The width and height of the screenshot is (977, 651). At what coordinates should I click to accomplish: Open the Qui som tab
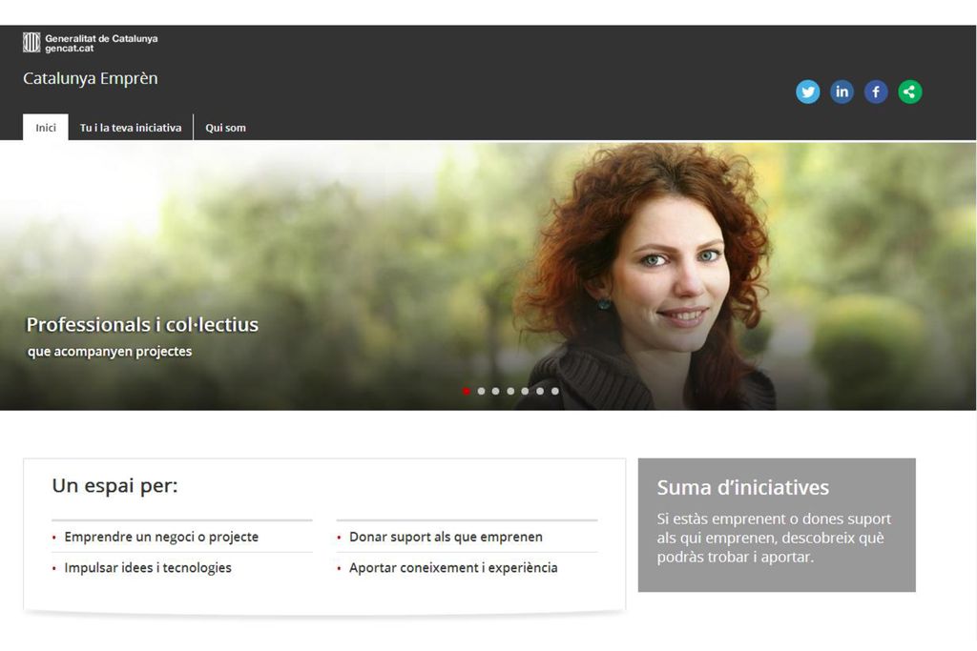coord(225,128)
